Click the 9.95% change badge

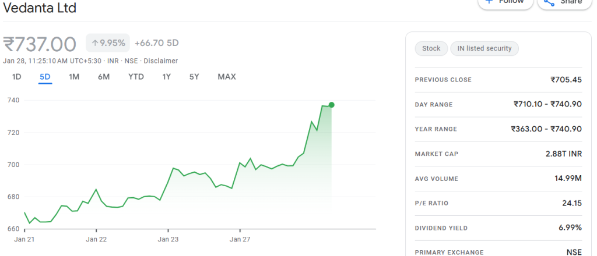[x=108, y=43]
